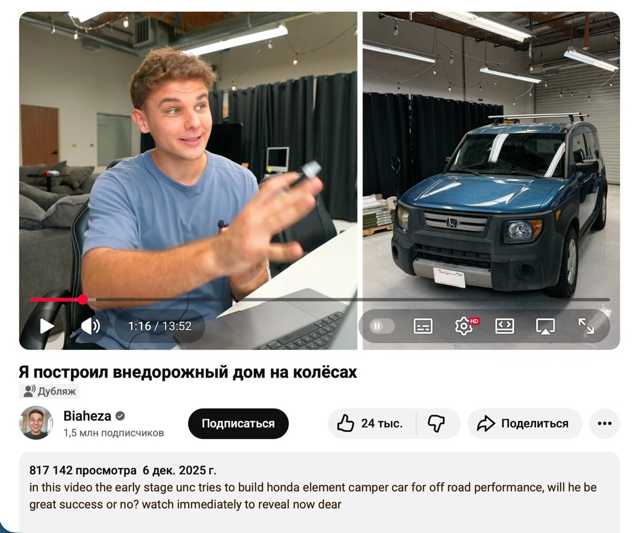
Task: Mute the video with the speaker icon
Action: pyautogui.click(x=90, y=327)
